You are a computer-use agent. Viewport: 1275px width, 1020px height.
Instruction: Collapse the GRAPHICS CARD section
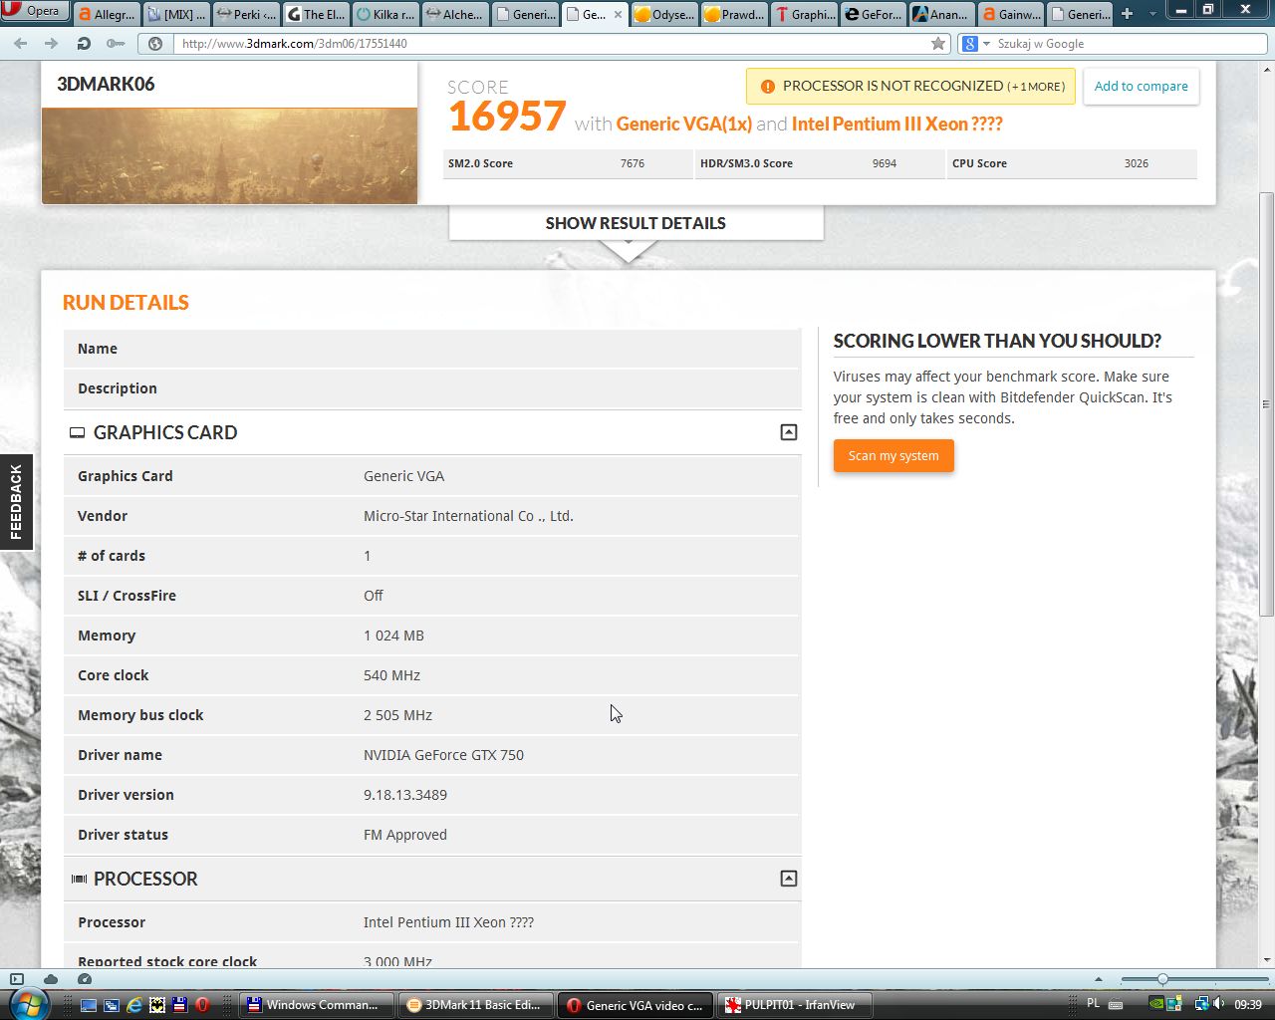click(x=788, y=432)
